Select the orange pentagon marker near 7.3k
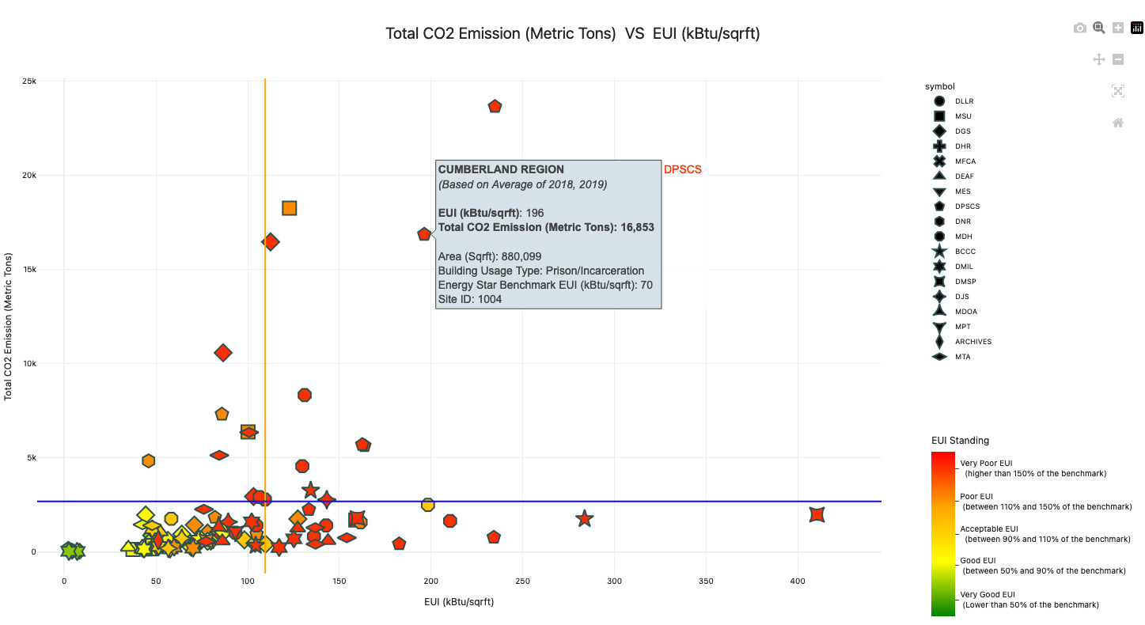1145x625 pixels. coord(222,414)
